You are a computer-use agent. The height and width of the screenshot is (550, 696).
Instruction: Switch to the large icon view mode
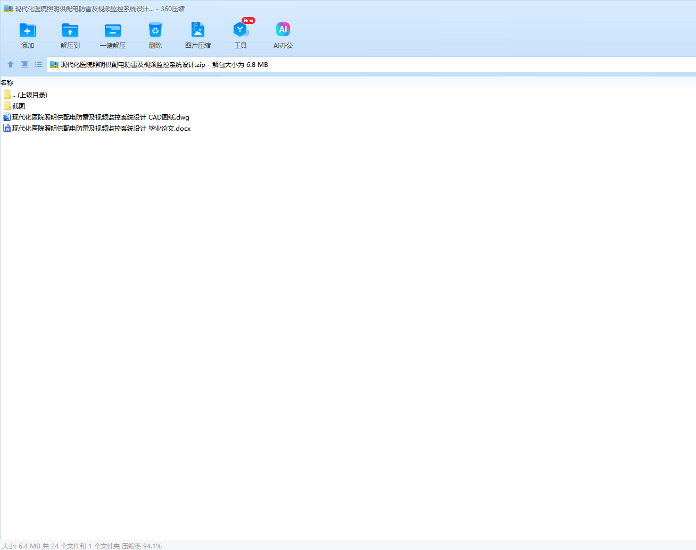[24, 64]
